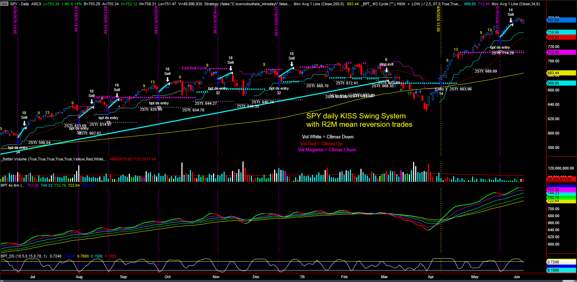Click the cyan 669.65 price axis marker

[562, 83]
